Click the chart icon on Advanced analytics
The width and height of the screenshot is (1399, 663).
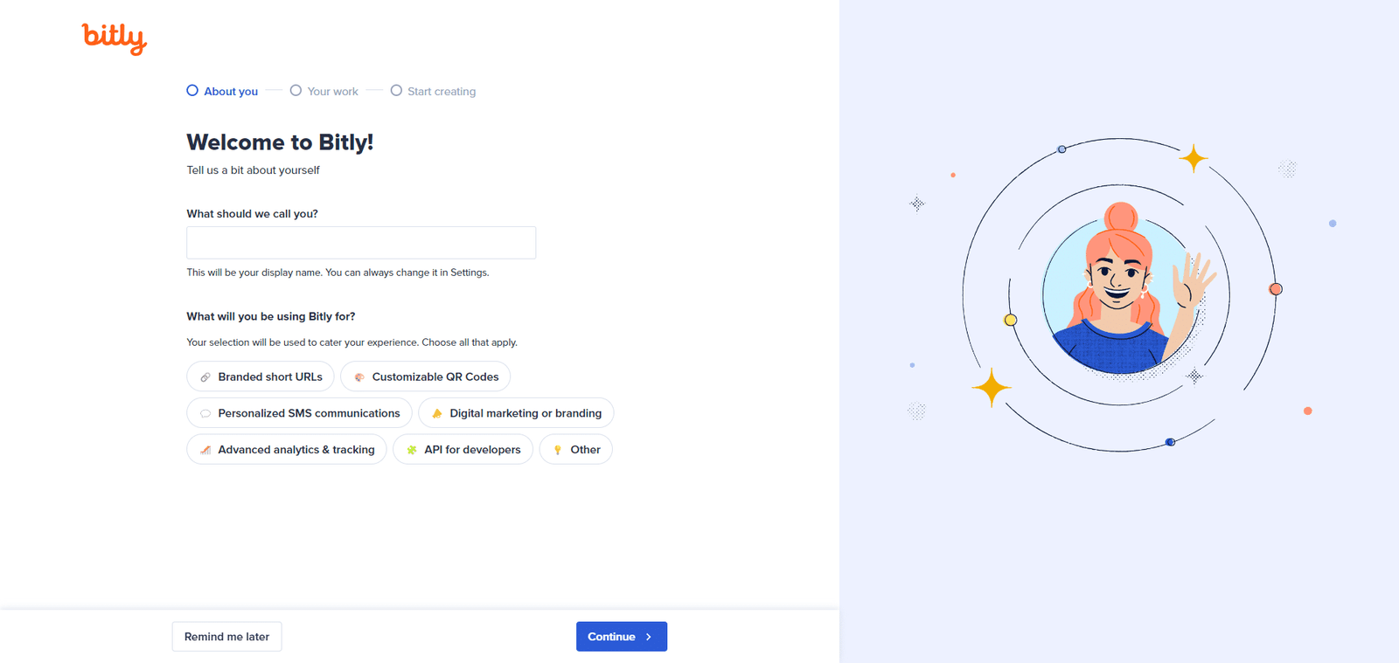[x=205, y=451]
